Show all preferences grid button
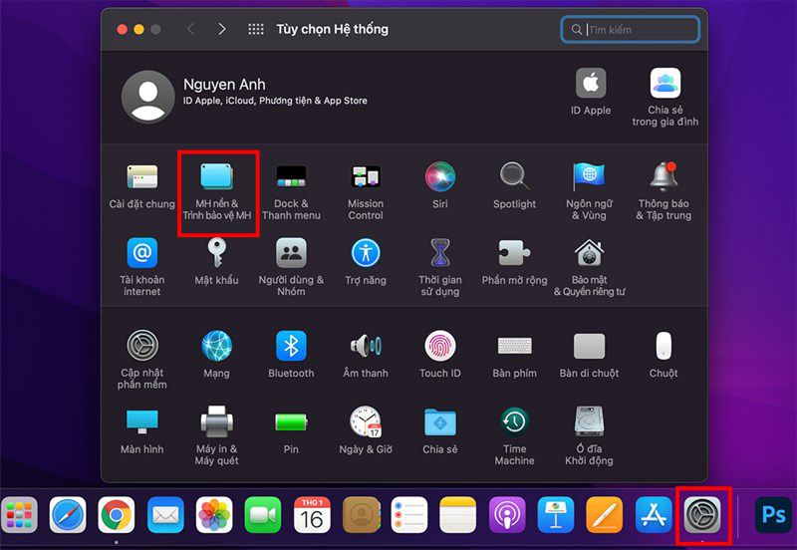797x550 pixels. click(256, 30)
